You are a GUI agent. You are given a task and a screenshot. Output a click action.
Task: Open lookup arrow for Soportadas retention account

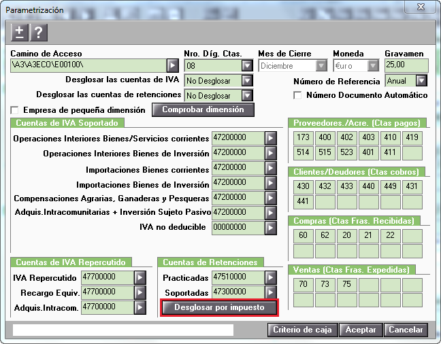[271, 292]
